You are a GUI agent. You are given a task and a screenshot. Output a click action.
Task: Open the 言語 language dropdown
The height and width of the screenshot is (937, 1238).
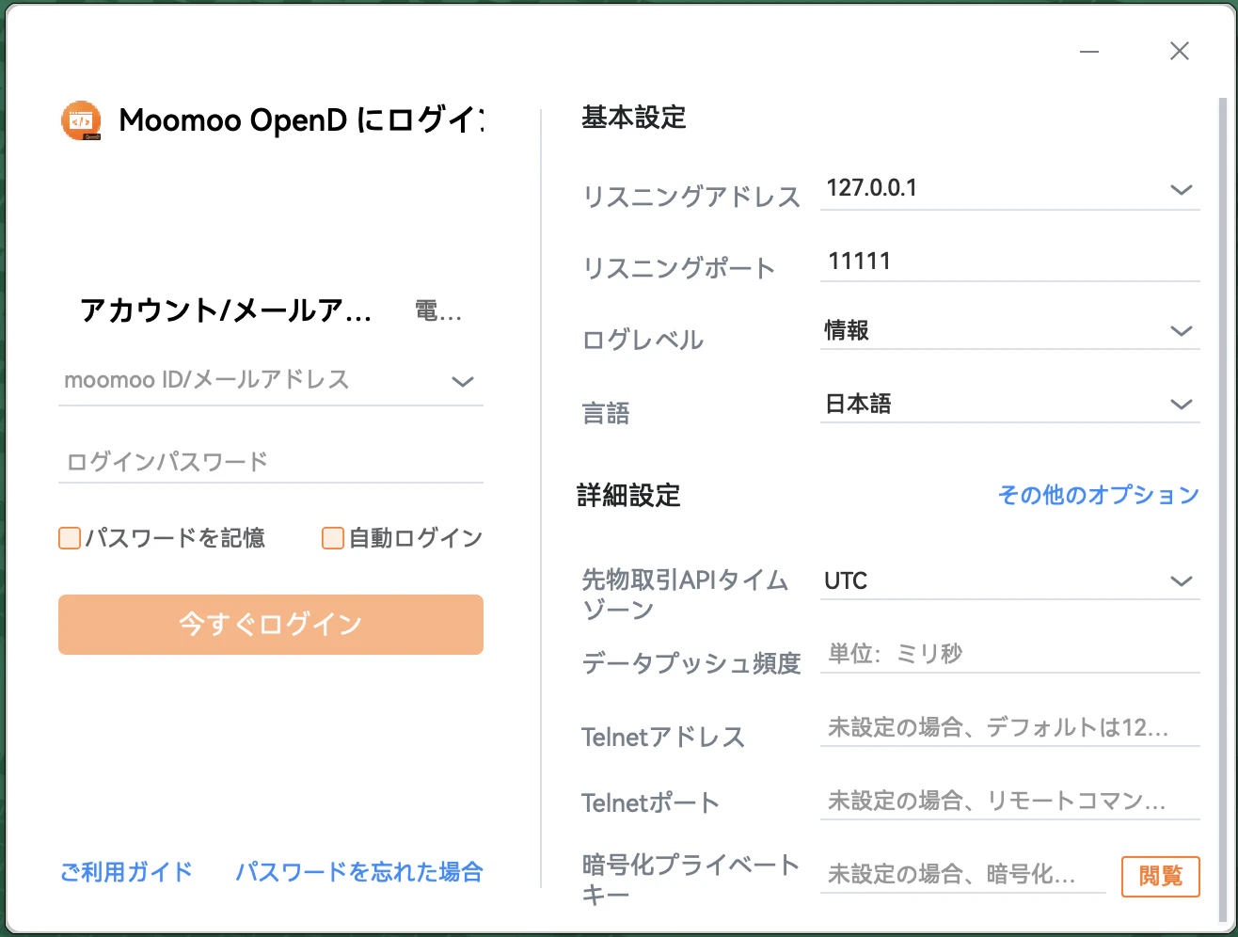pyautogui.click(x=1182, y=405)
